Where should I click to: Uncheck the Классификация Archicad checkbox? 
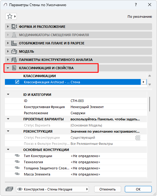pyautogui.click(x=17, y=82)
